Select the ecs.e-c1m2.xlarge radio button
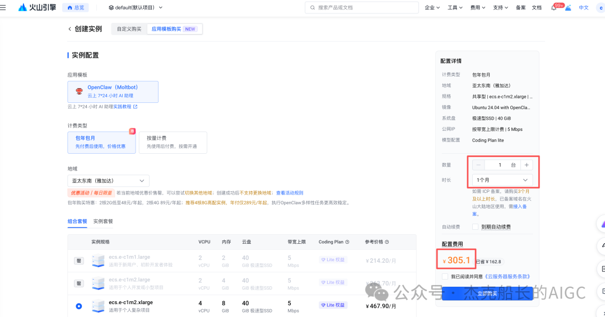The image size is (605, 317). [x=79, y=306]
